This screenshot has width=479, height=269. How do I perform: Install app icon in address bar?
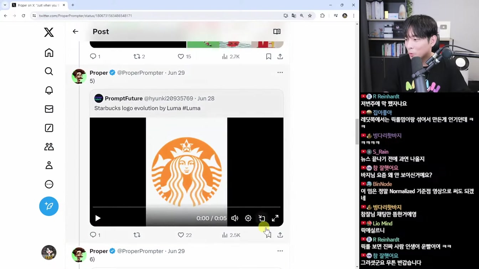coord(286,16)
